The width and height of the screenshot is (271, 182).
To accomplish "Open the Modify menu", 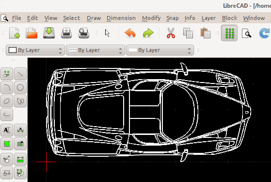I will pos(151,18).
